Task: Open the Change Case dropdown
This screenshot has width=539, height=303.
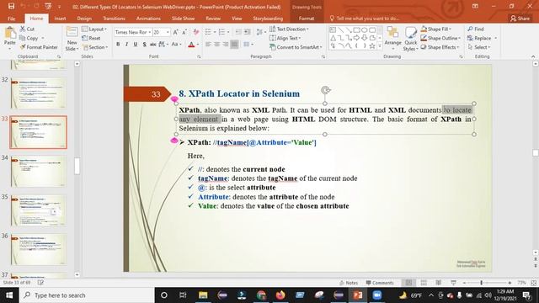Action: (176, 45)
